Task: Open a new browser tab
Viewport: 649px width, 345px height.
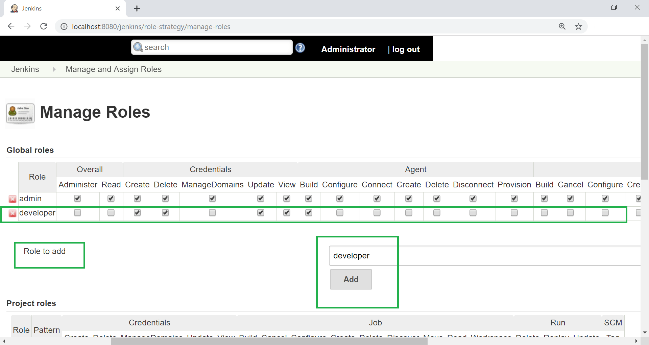Action: click(x=137, y=8)
